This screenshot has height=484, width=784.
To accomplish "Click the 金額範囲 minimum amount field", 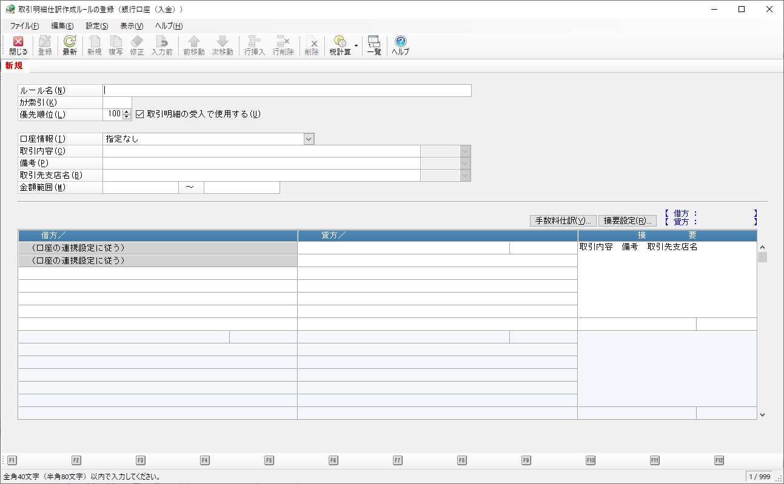I will [141, 187].
